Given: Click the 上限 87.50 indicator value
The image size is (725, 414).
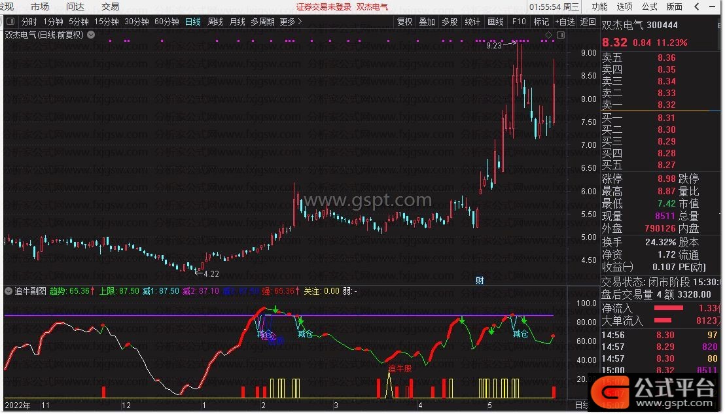Looking at the screenshot, I should pos(119,291).
